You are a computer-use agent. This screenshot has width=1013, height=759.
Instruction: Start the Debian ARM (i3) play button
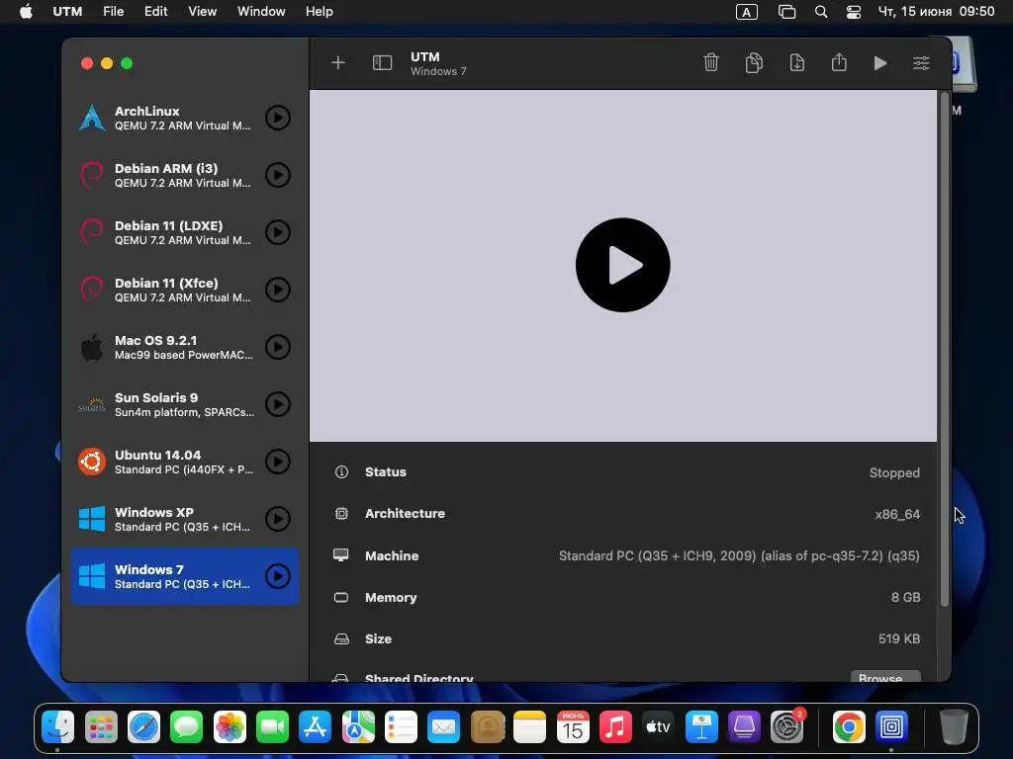point(278,175)
